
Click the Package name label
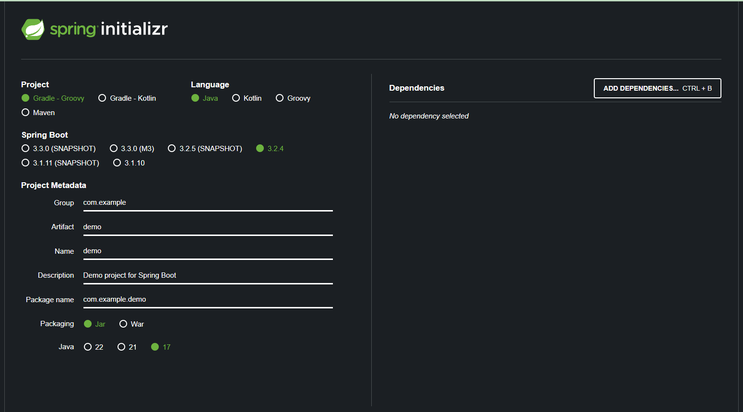click(50, 300)
